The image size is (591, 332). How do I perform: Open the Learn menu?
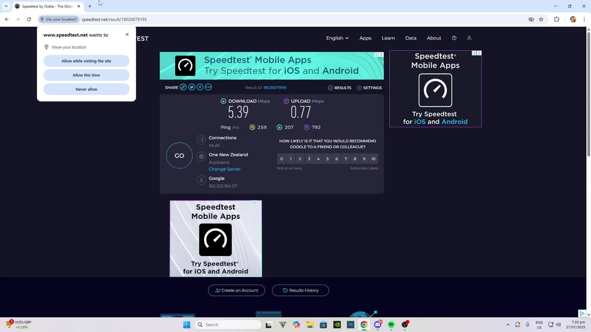[388, 38]
